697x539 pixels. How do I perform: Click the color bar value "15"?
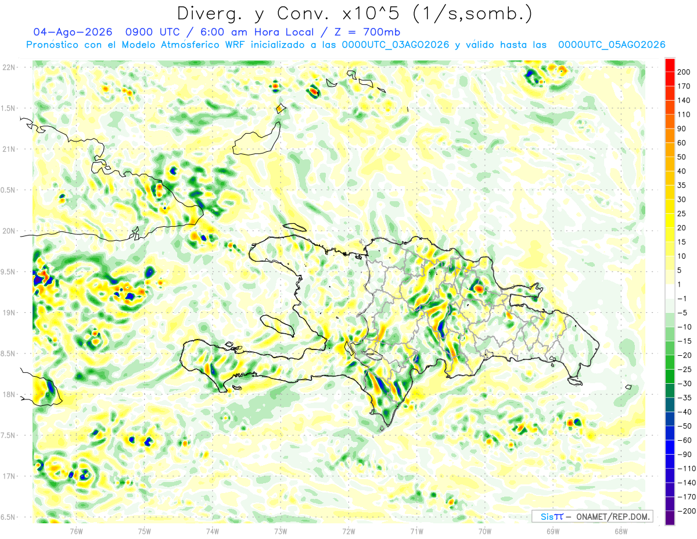pos(682,242)
